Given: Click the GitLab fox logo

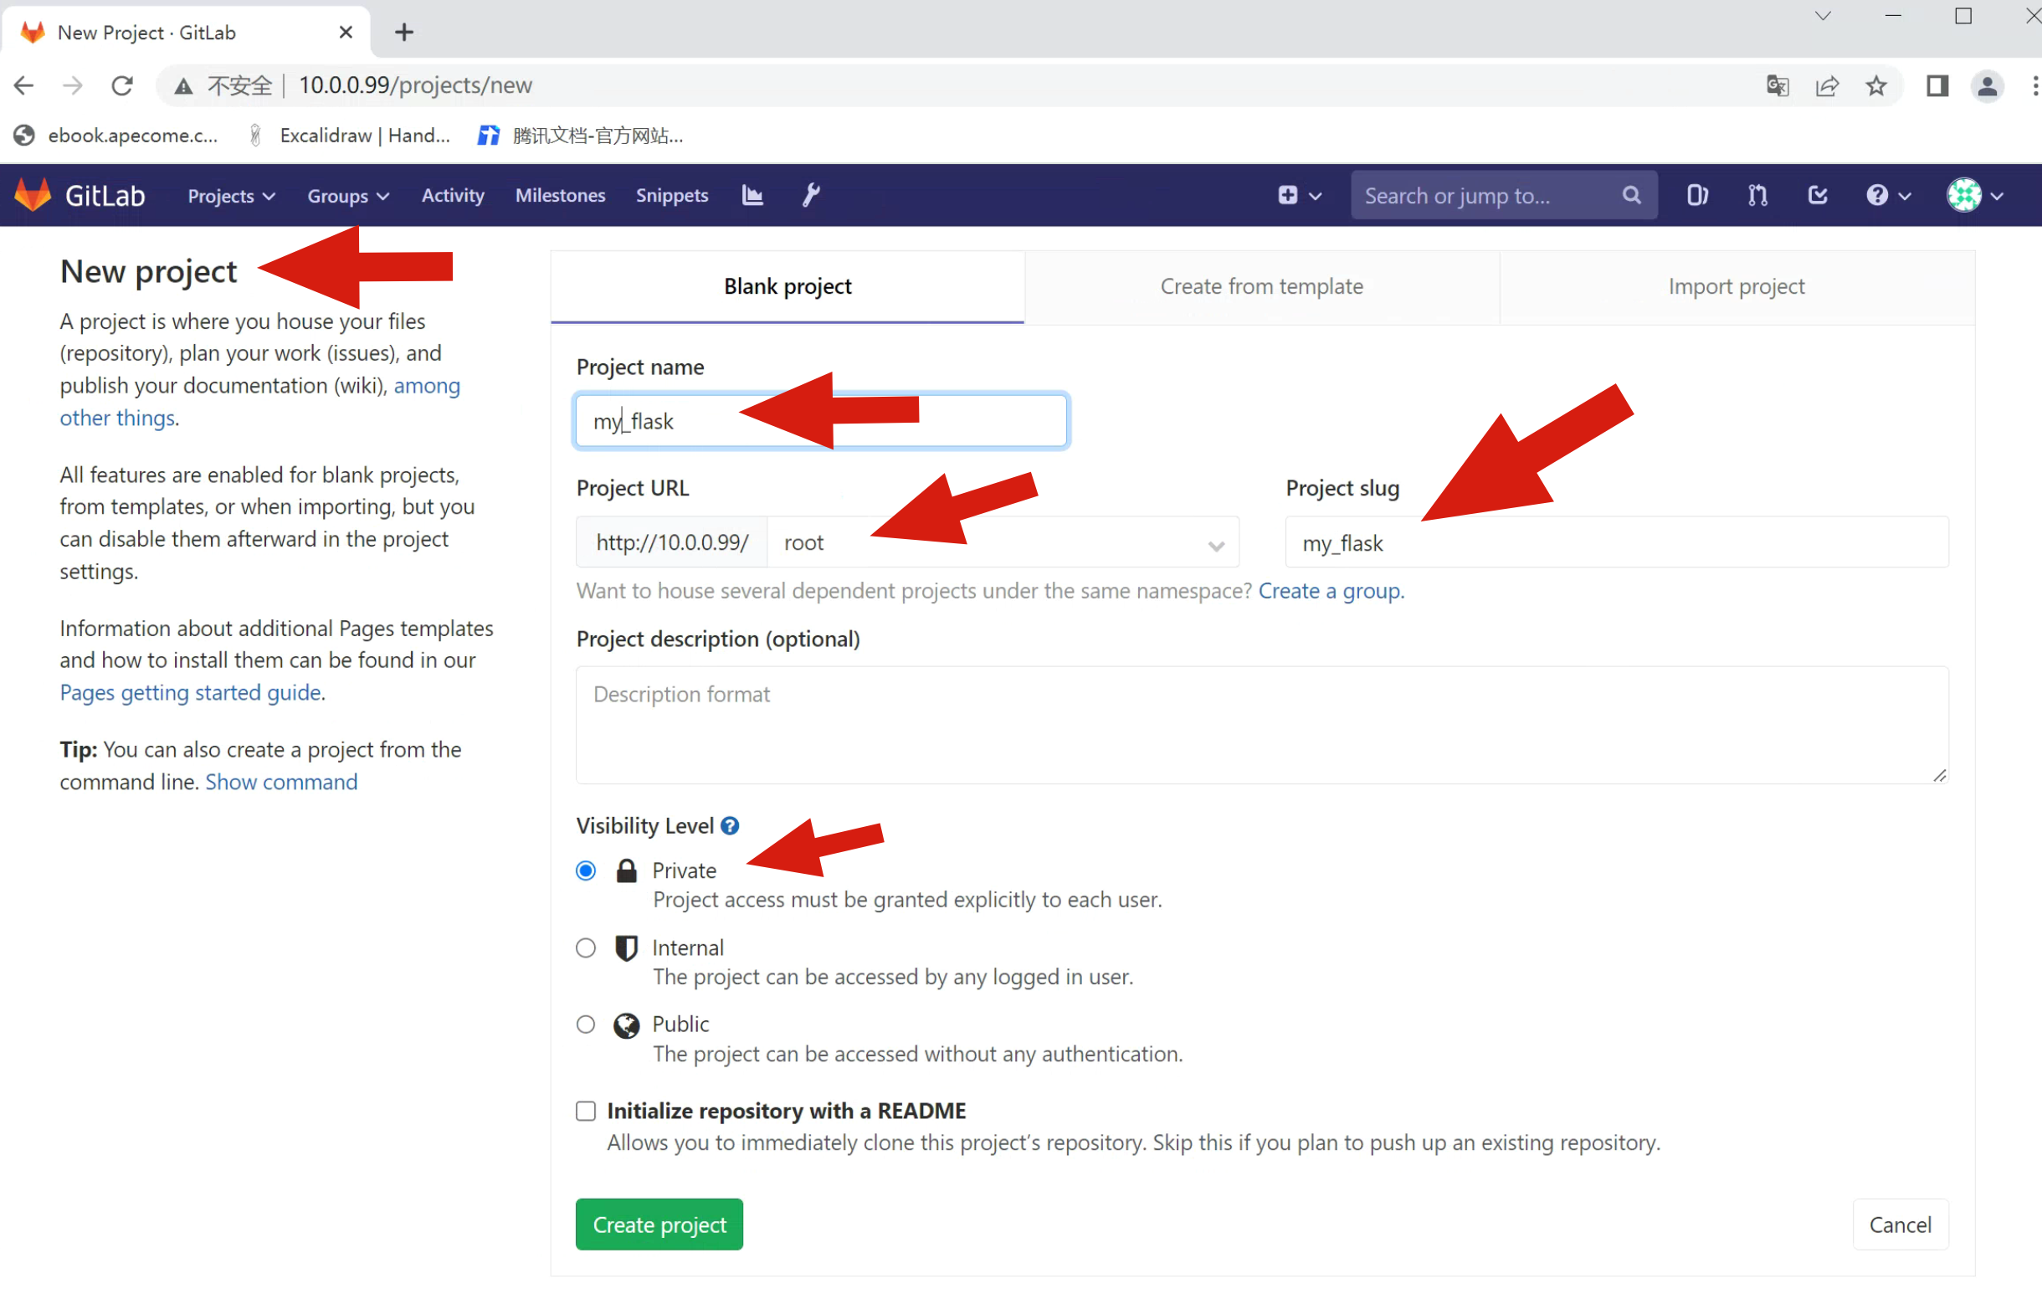Looking at the screenshot, I should pyautogui.click(x=33, y=195).
